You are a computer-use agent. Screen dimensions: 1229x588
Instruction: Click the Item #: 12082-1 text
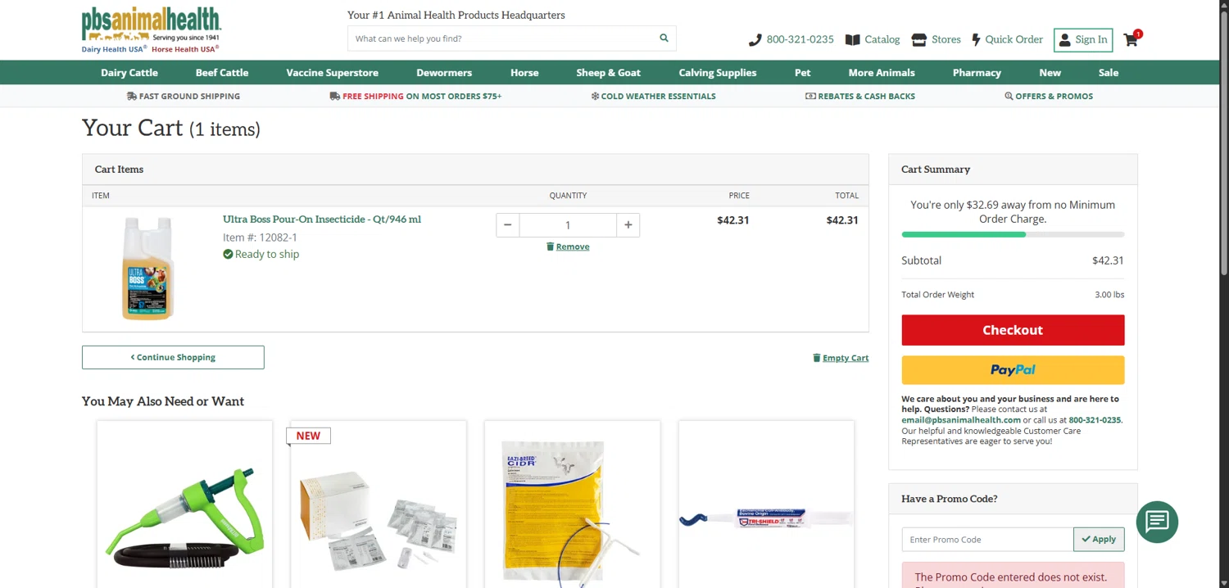pos(260,237)
